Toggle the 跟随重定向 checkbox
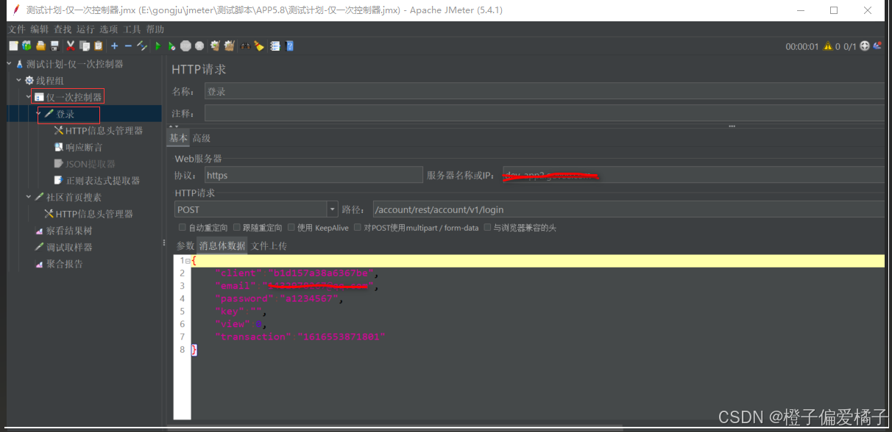Screen dimensions: 892x432 tap(237, 228)
